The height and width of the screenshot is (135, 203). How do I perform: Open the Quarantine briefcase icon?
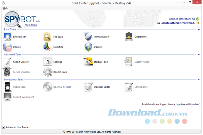click(x=129, y=36)
